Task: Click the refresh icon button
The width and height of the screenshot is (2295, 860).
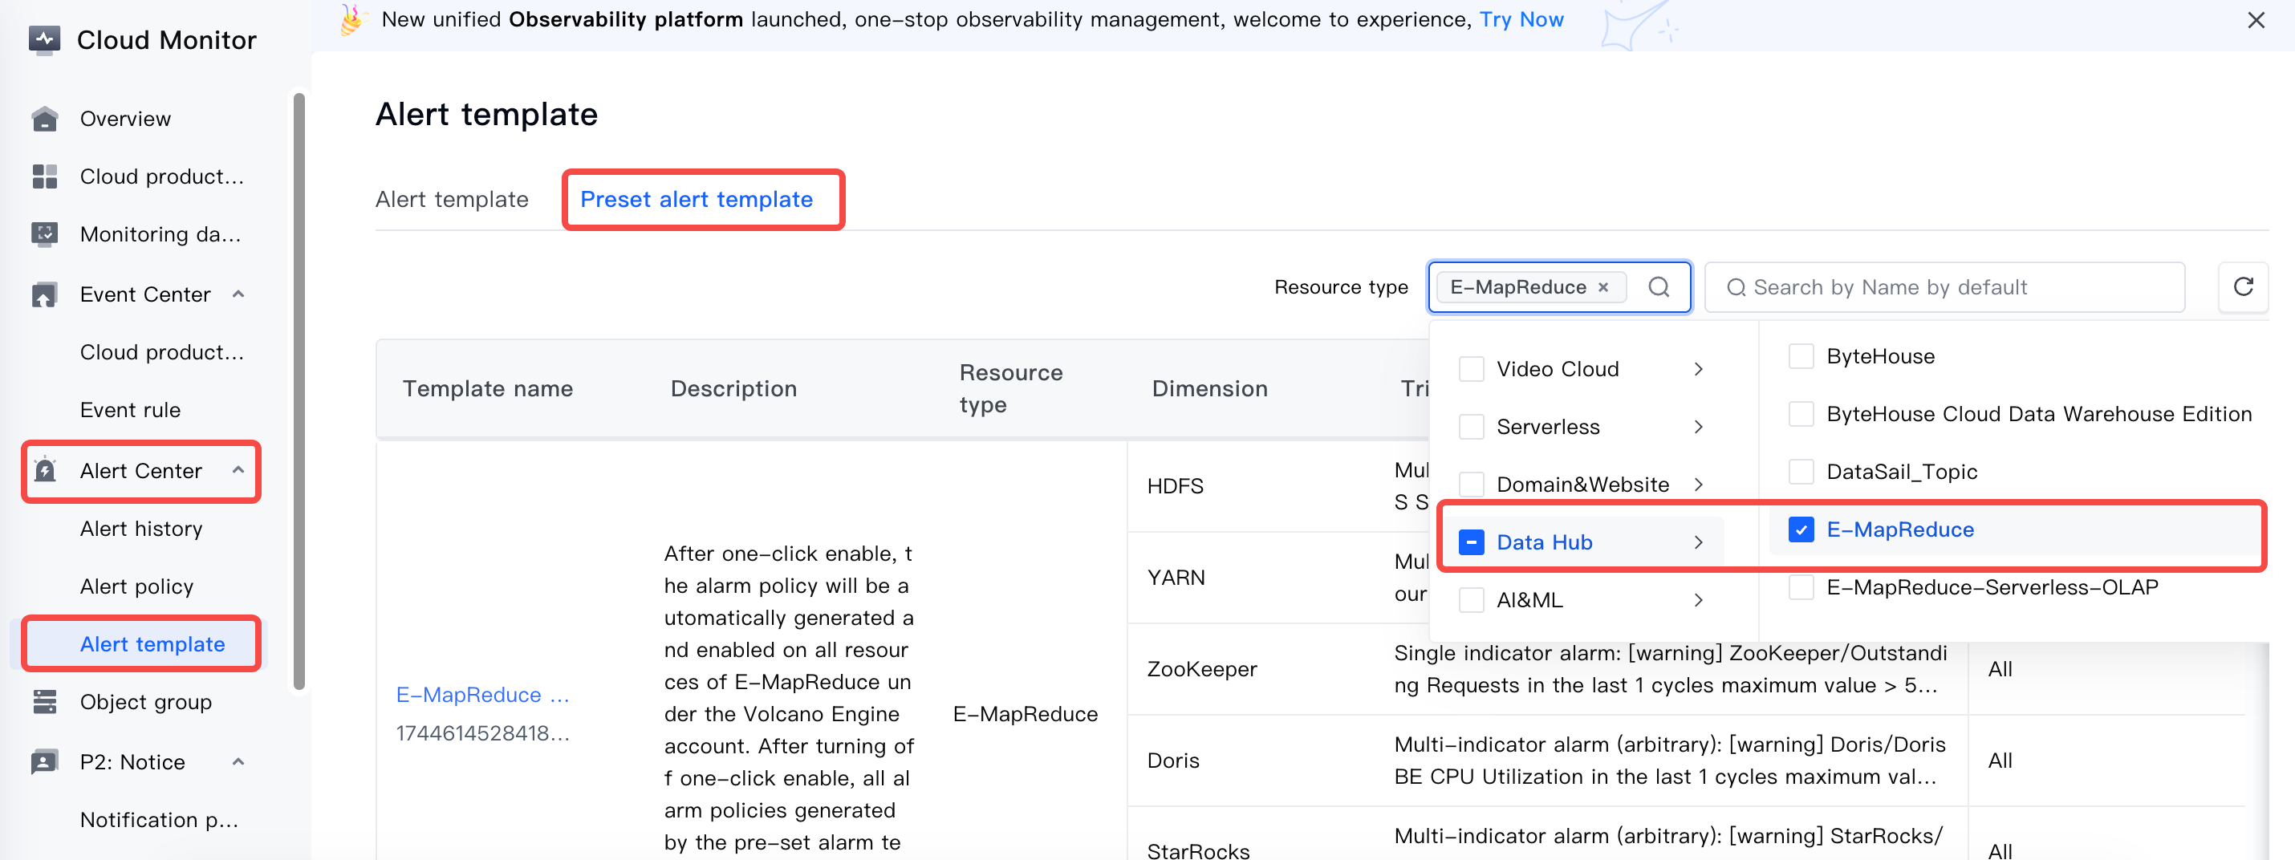Action: [2242, 286]
